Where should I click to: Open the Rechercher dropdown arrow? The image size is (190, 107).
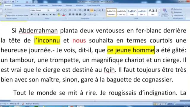183,9
